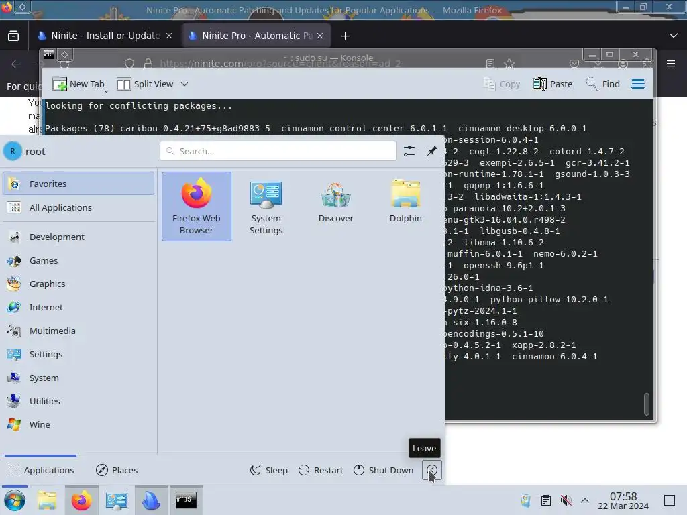Click Show Desktop button on taskbar
Image resolution: width=687 pixels, height=515 pixels.
tap(669, 500)
